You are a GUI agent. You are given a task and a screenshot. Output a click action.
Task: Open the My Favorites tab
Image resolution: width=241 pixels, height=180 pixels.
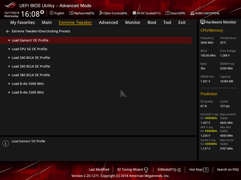tap(23, 23)
